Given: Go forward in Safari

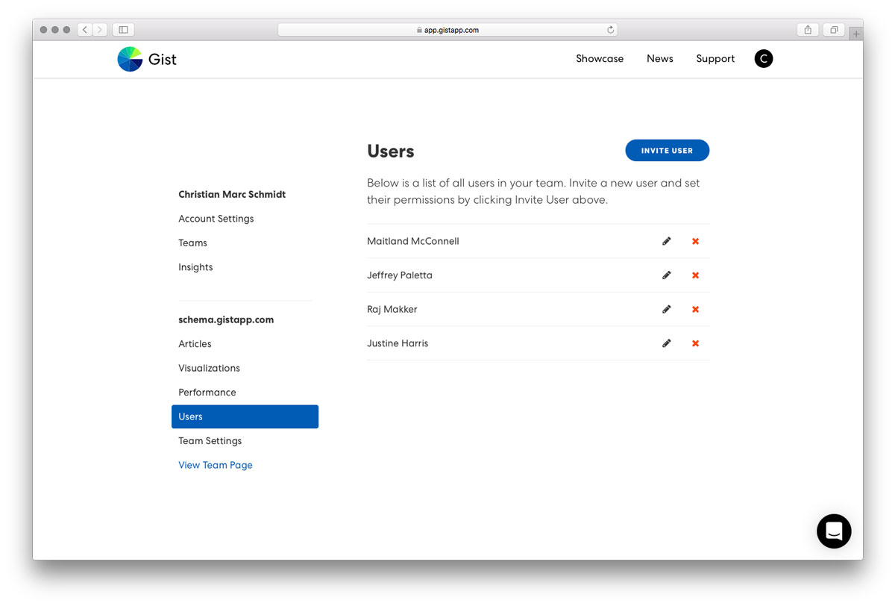Looking at the screenshot, I should (100, 30).
